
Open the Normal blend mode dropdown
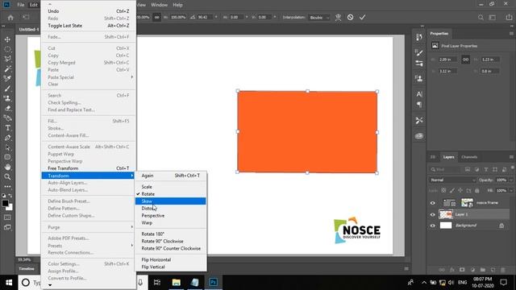452,180
